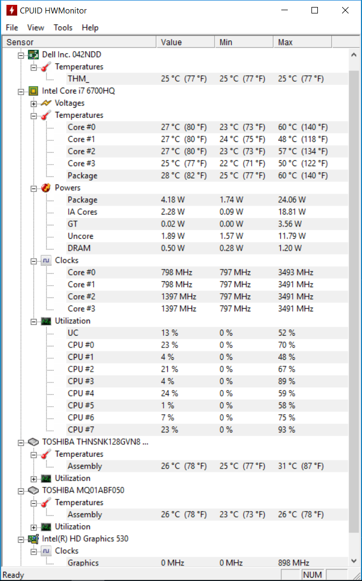This screenshot has width=362, height=581.
Task: Open the Tools menu
Action: tap(63, 27)
